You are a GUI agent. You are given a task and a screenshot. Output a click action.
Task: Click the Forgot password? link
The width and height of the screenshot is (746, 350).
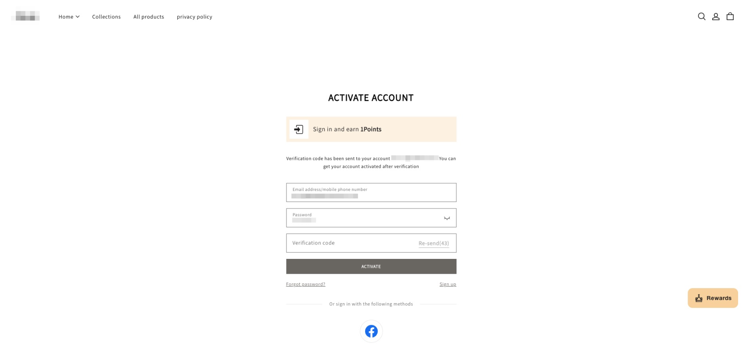pyautogui.click(x=305, y=284)
